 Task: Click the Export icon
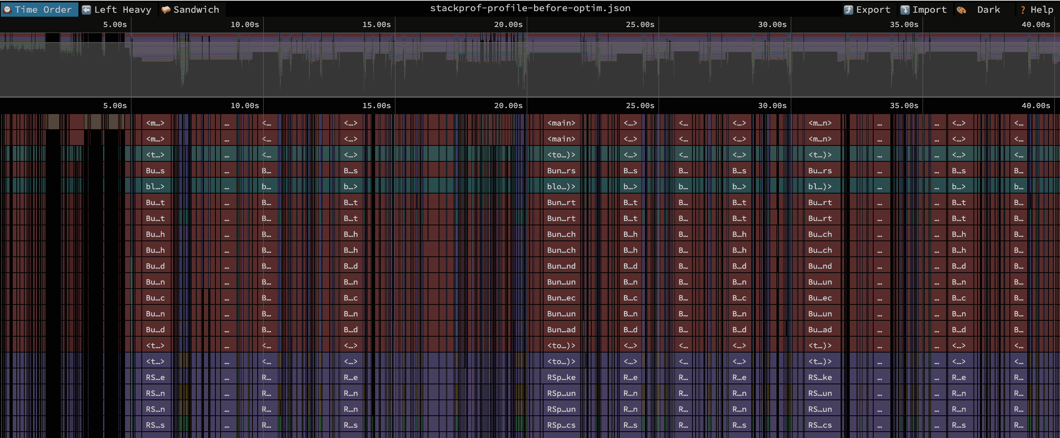[x=848, y=10]
